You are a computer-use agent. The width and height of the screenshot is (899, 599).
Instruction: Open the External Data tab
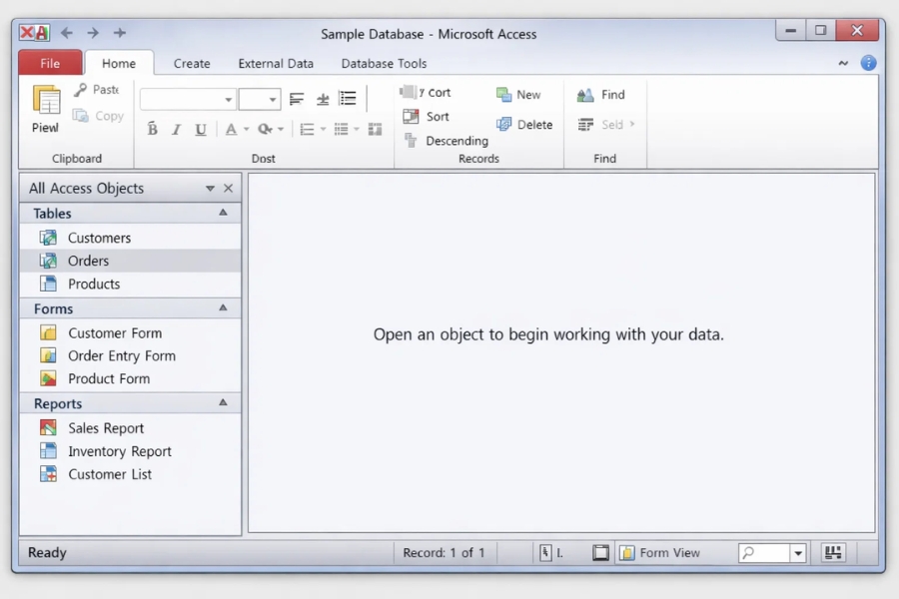click(x=276, y=63)
